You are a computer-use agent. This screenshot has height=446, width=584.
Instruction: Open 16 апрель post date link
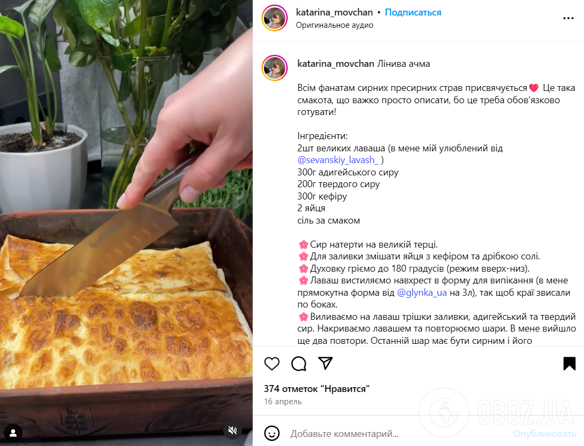pos(283,402)
